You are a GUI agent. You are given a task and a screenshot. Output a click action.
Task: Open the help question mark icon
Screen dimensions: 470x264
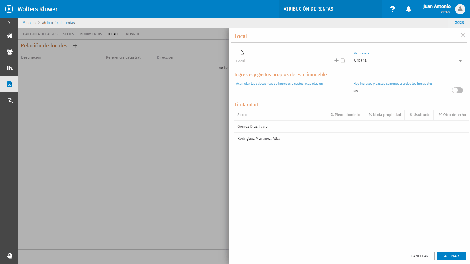point(393,9)
